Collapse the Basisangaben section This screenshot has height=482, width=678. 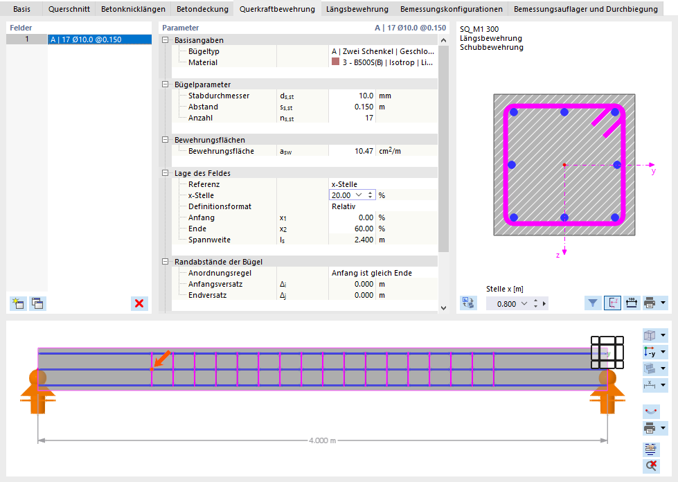(166, 40)
